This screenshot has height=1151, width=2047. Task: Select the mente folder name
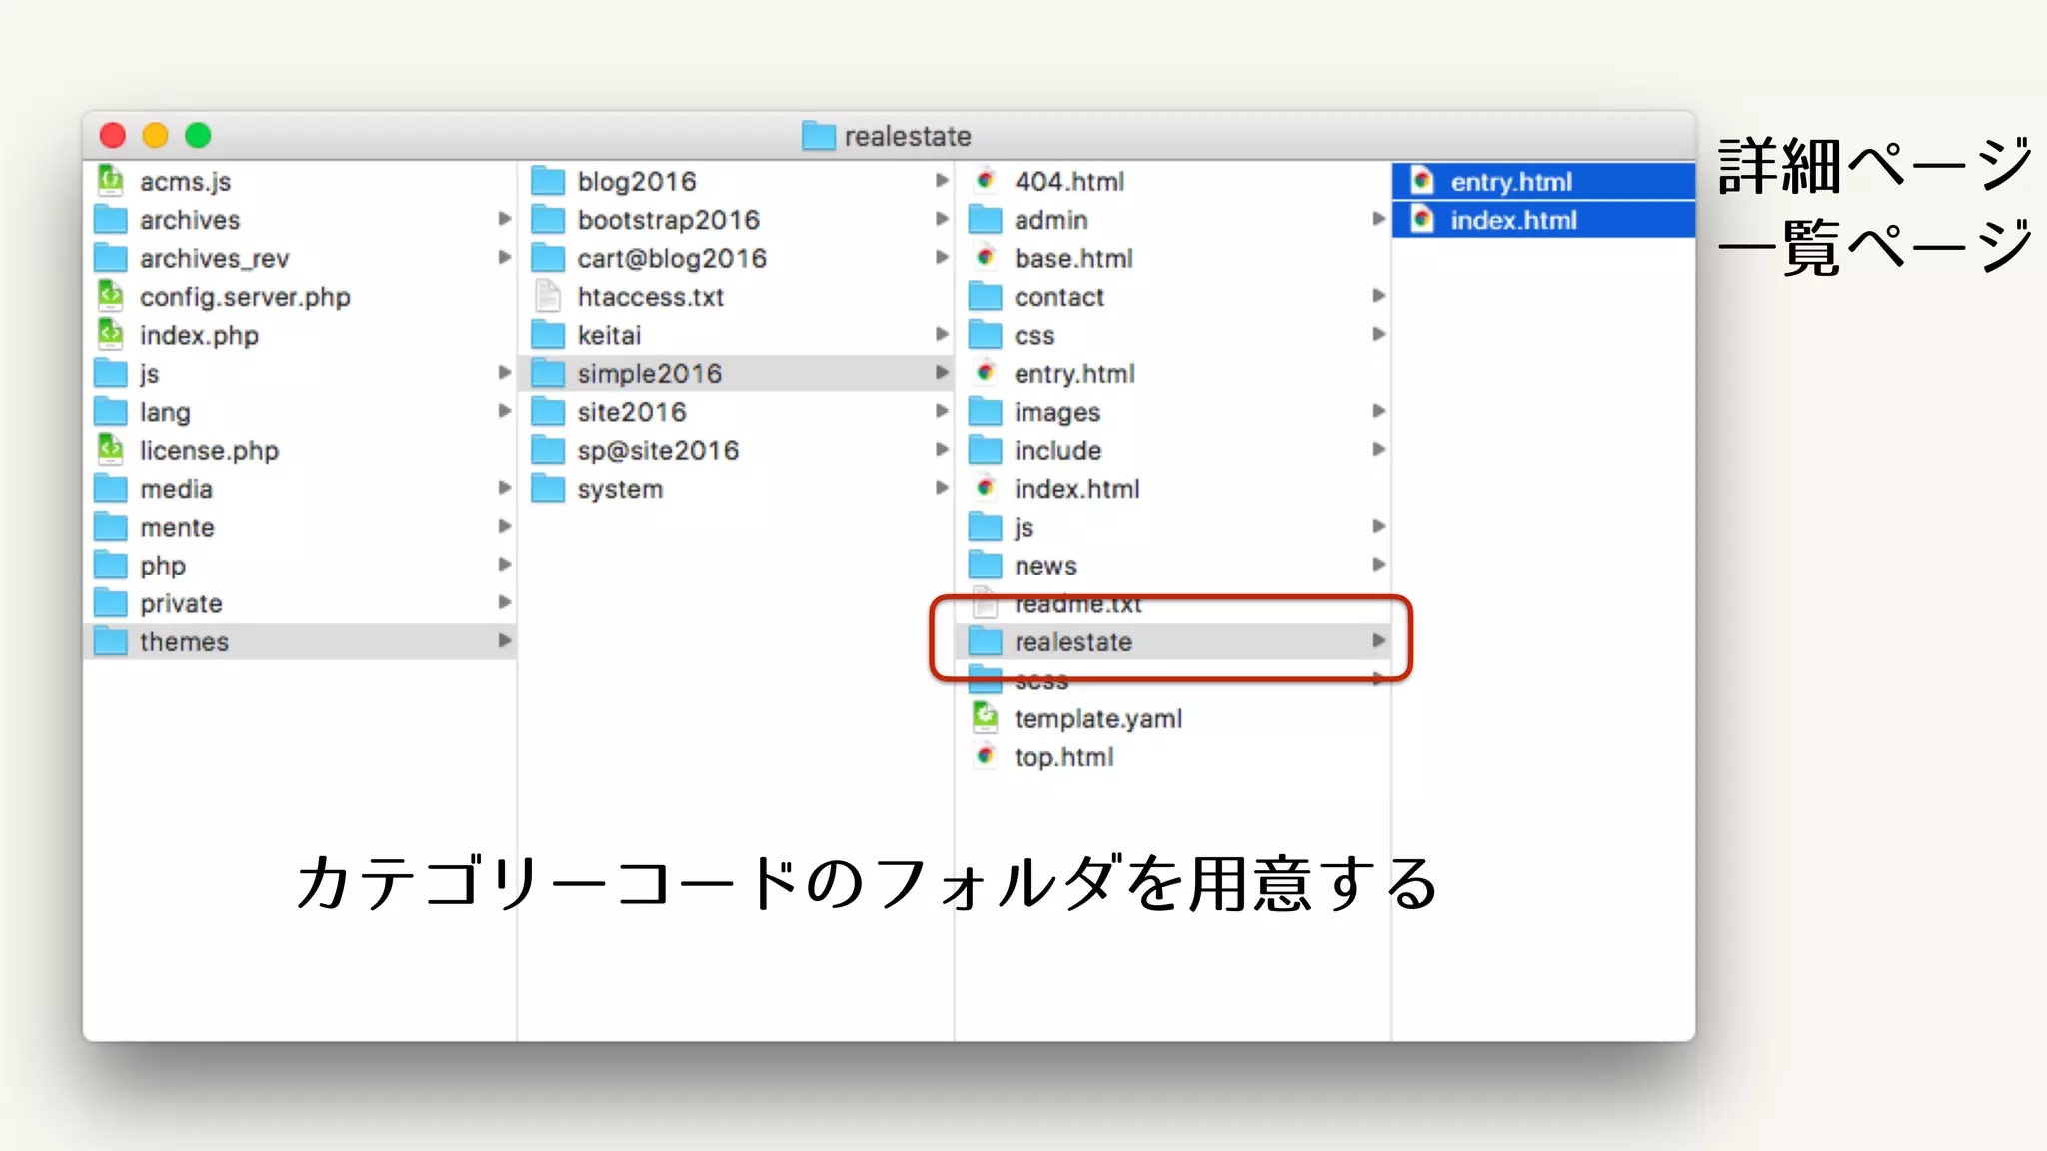pyautogui.click(x=177, y=527)
